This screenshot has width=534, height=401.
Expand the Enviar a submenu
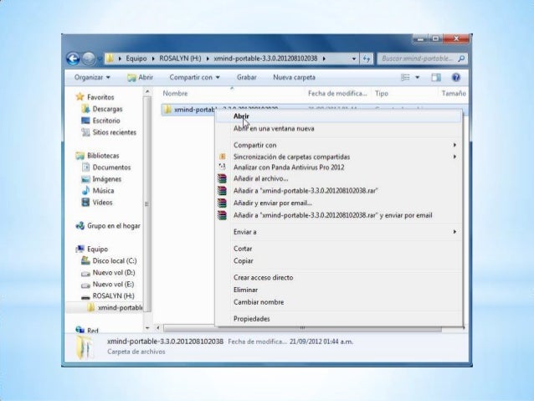tap(454, 232)
